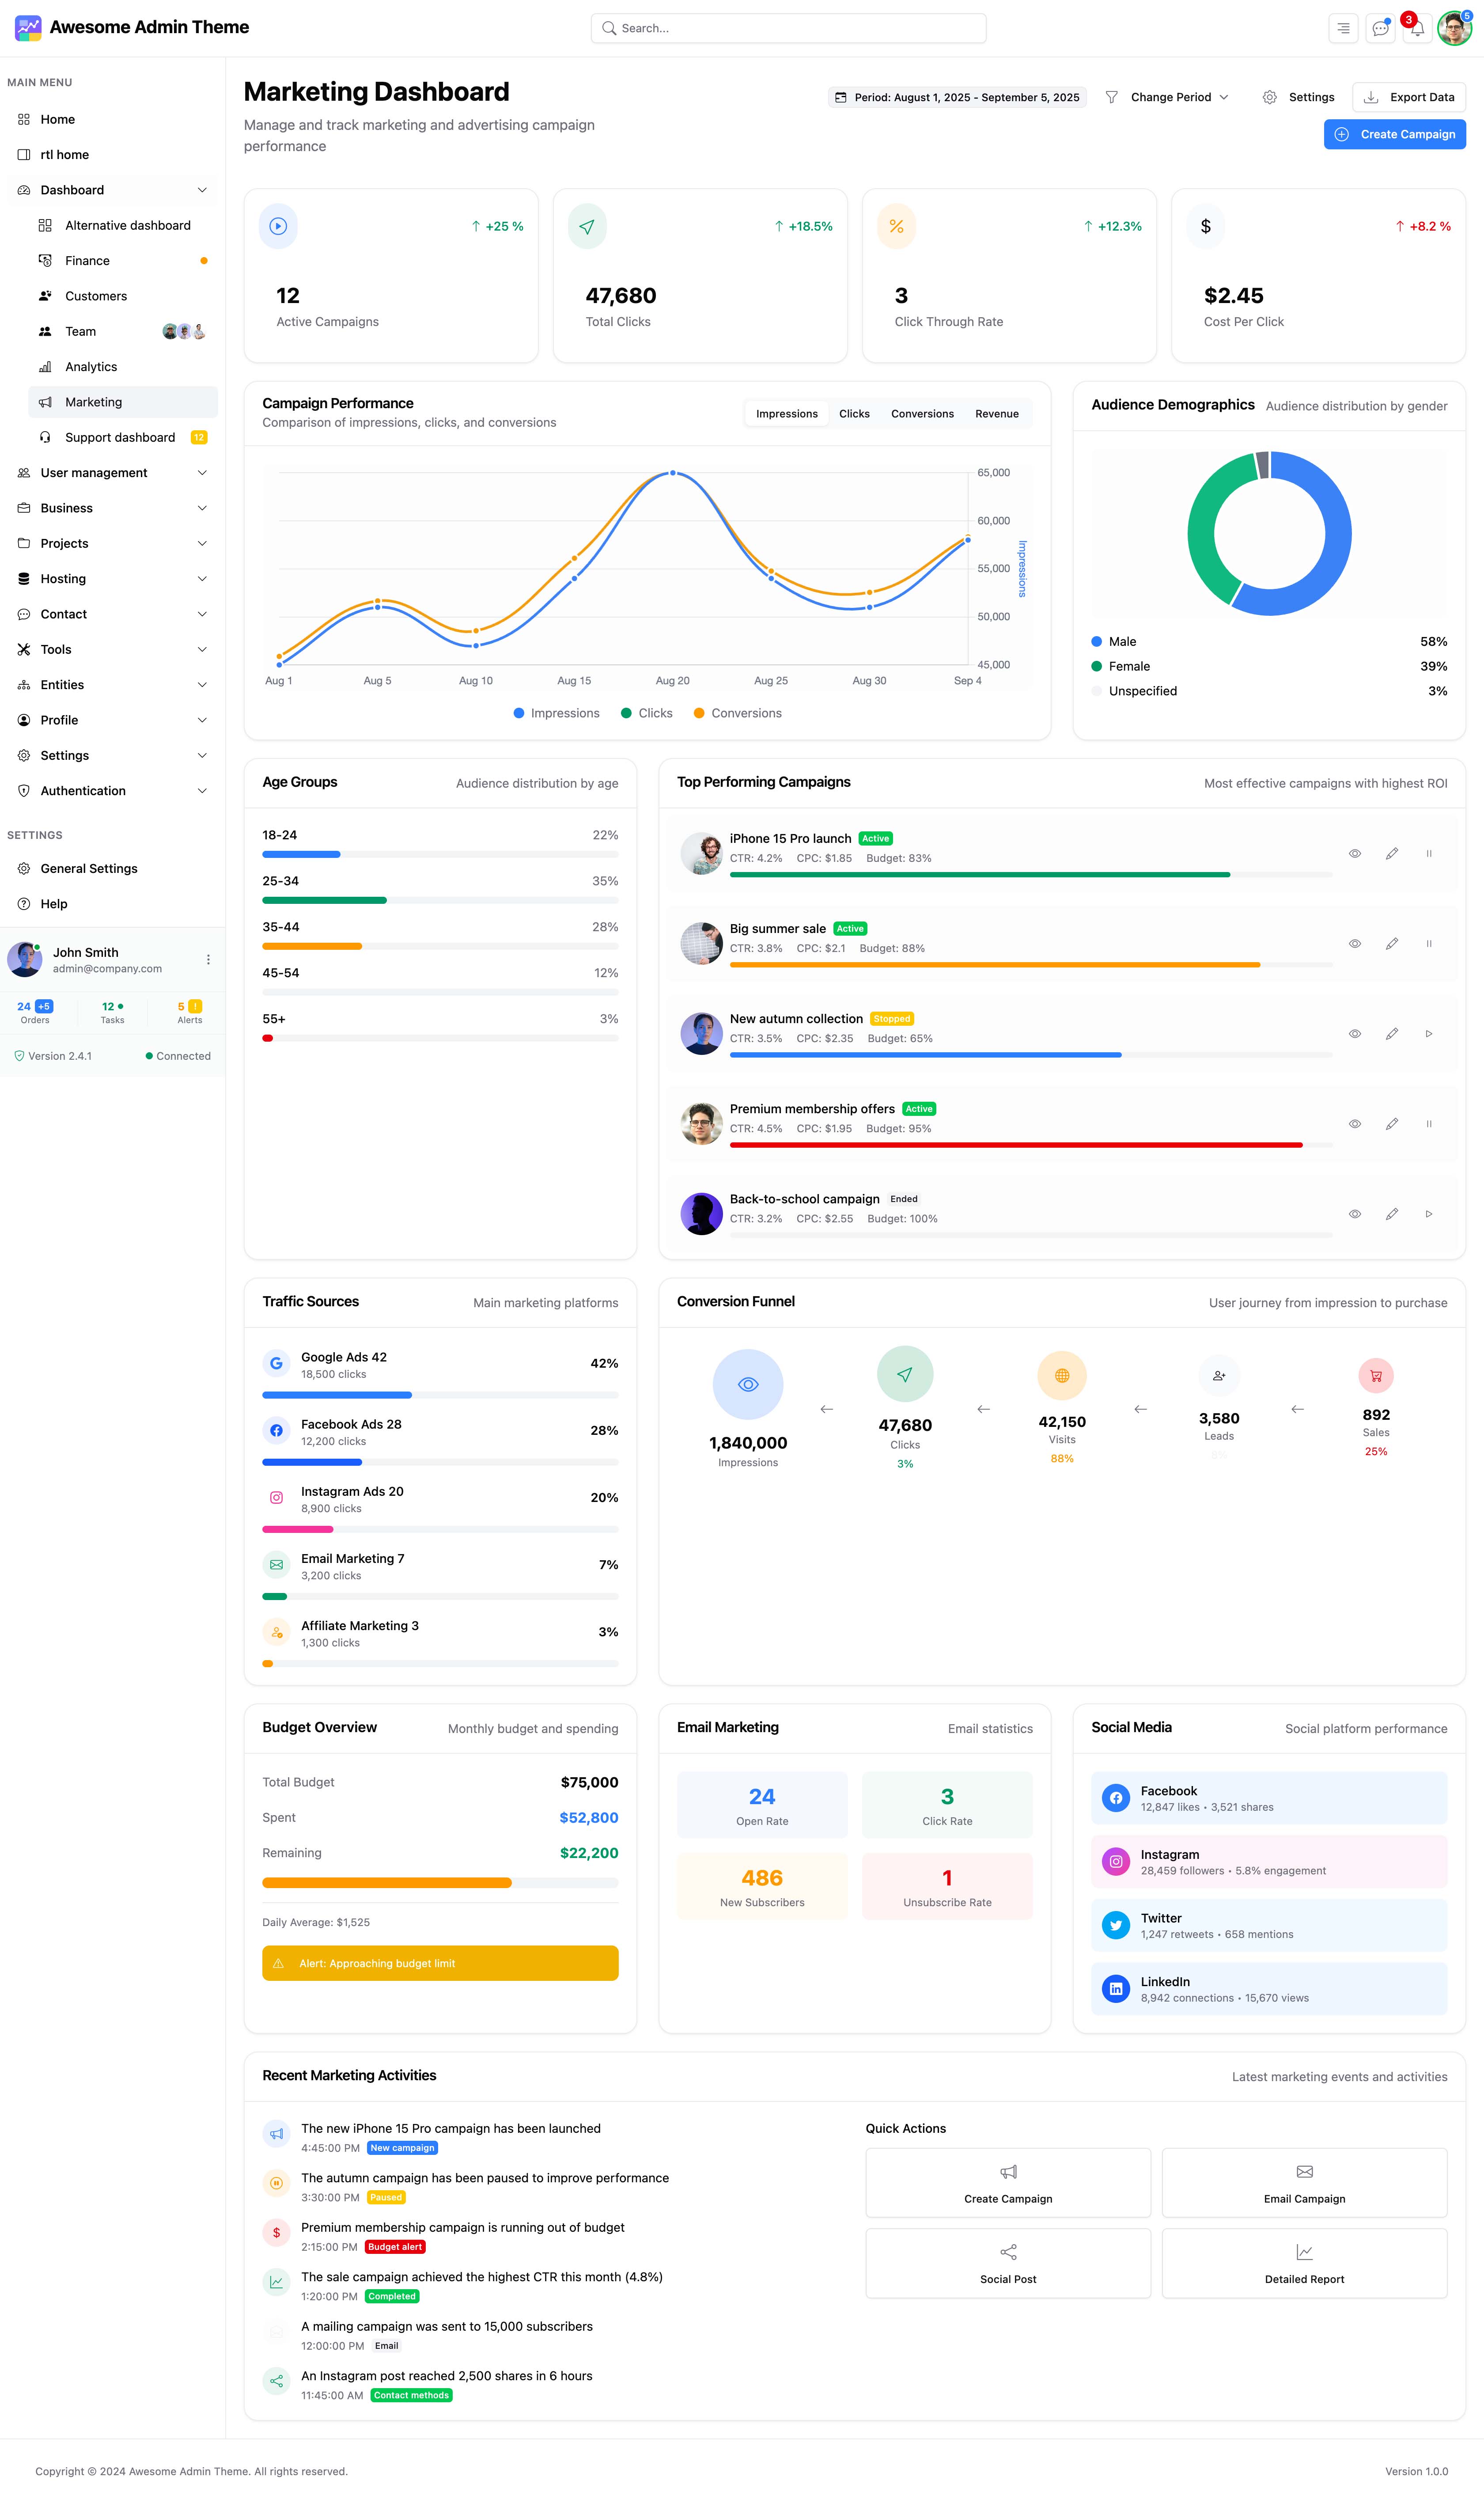Image resolution: width=1484 pixels, height=2503 pixels.
Task: Expand the Projects sidebar menu
Action: (x=112, y=543)
